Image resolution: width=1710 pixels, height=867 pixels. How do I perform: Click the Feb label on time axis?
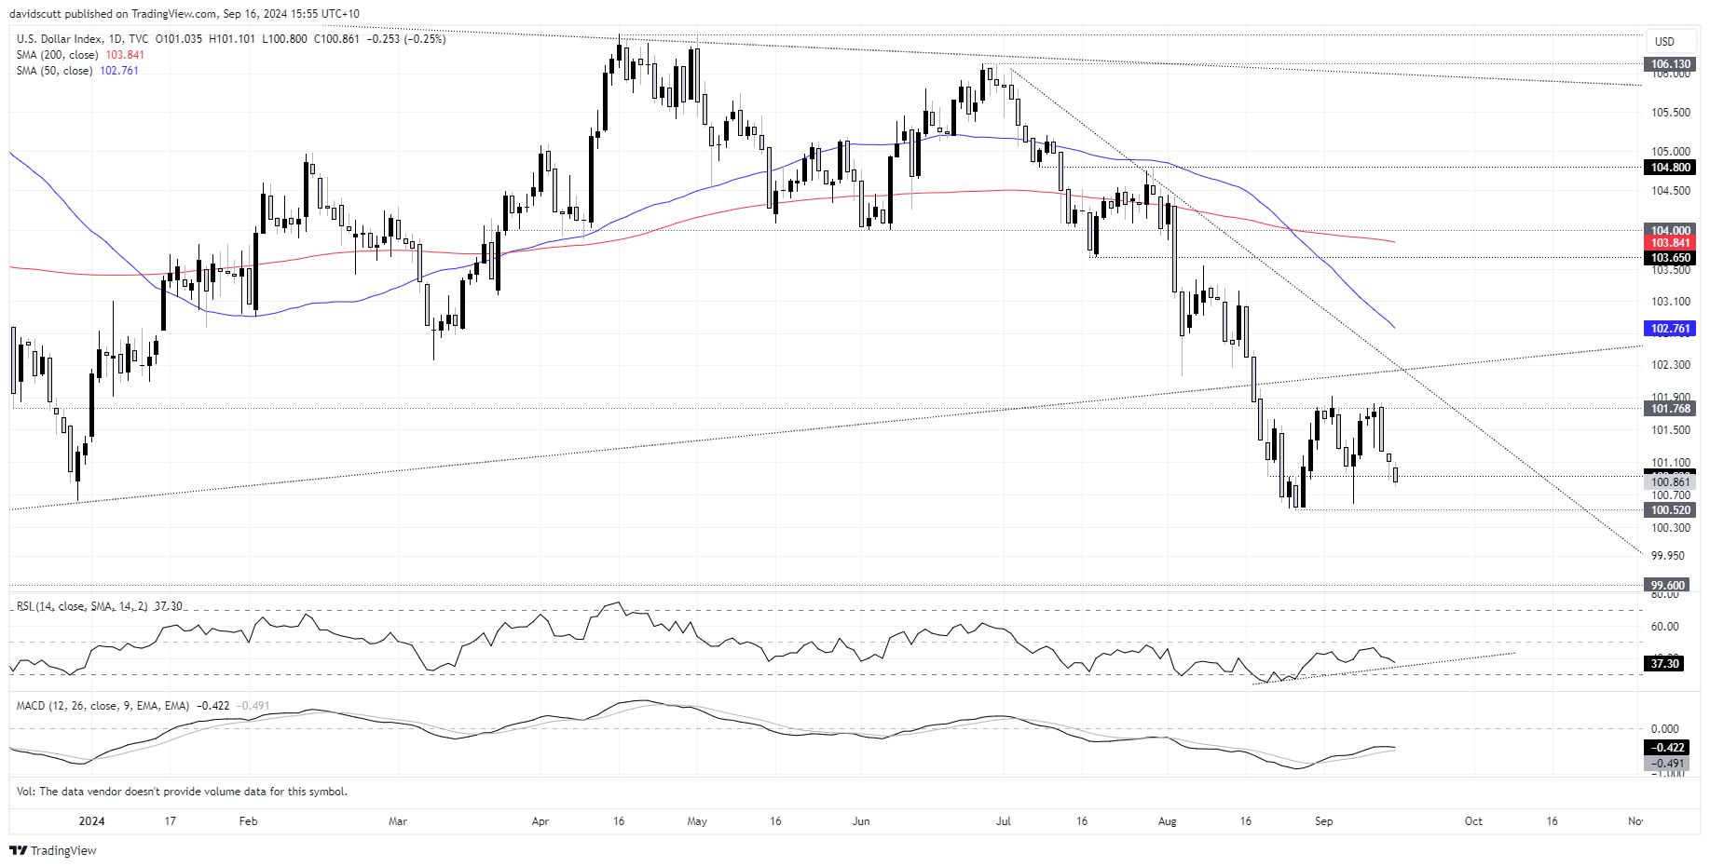(x=248, y=821)
